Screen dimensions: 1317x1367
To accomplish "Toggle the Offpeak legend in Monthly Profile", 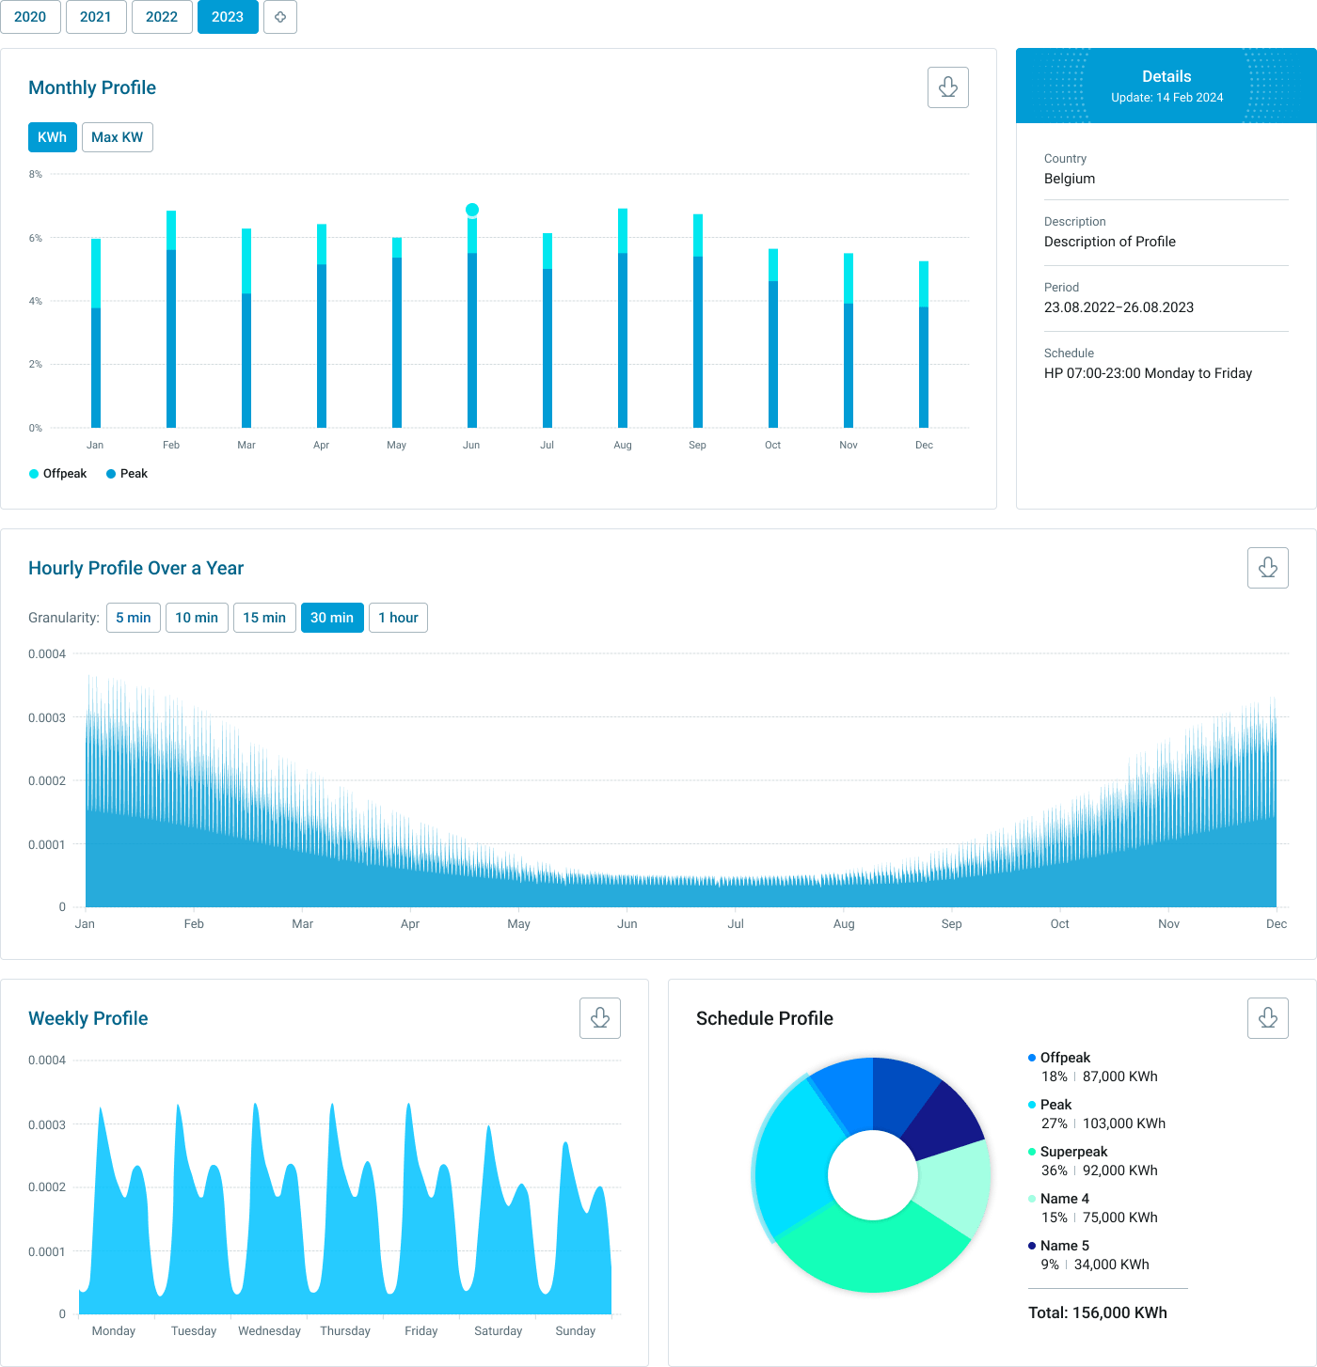I will [58, 474].
